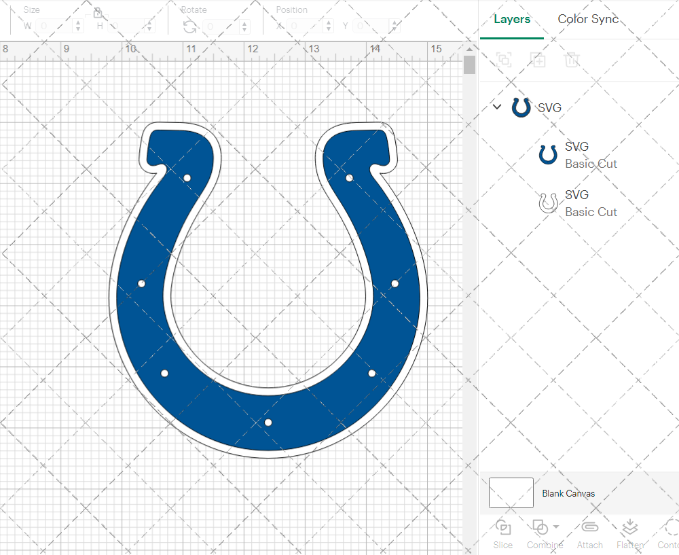679x555 pixels.
Task: Toggle the size aspect ratio lock
Action: coord(97,12)
